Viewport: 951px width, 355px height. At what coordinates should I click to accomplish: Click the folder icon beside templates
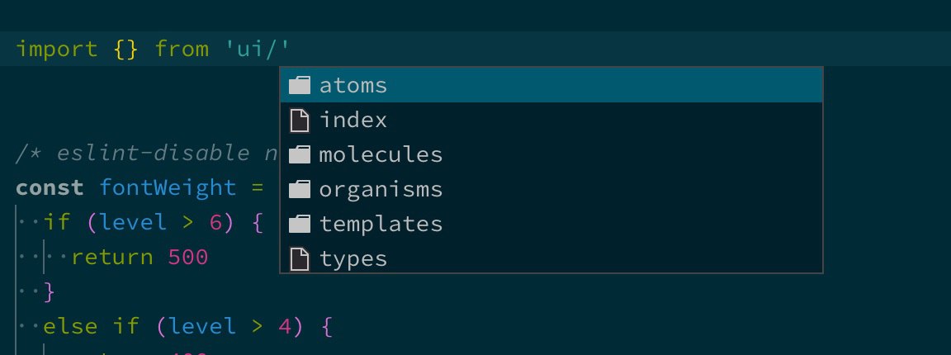300,224
